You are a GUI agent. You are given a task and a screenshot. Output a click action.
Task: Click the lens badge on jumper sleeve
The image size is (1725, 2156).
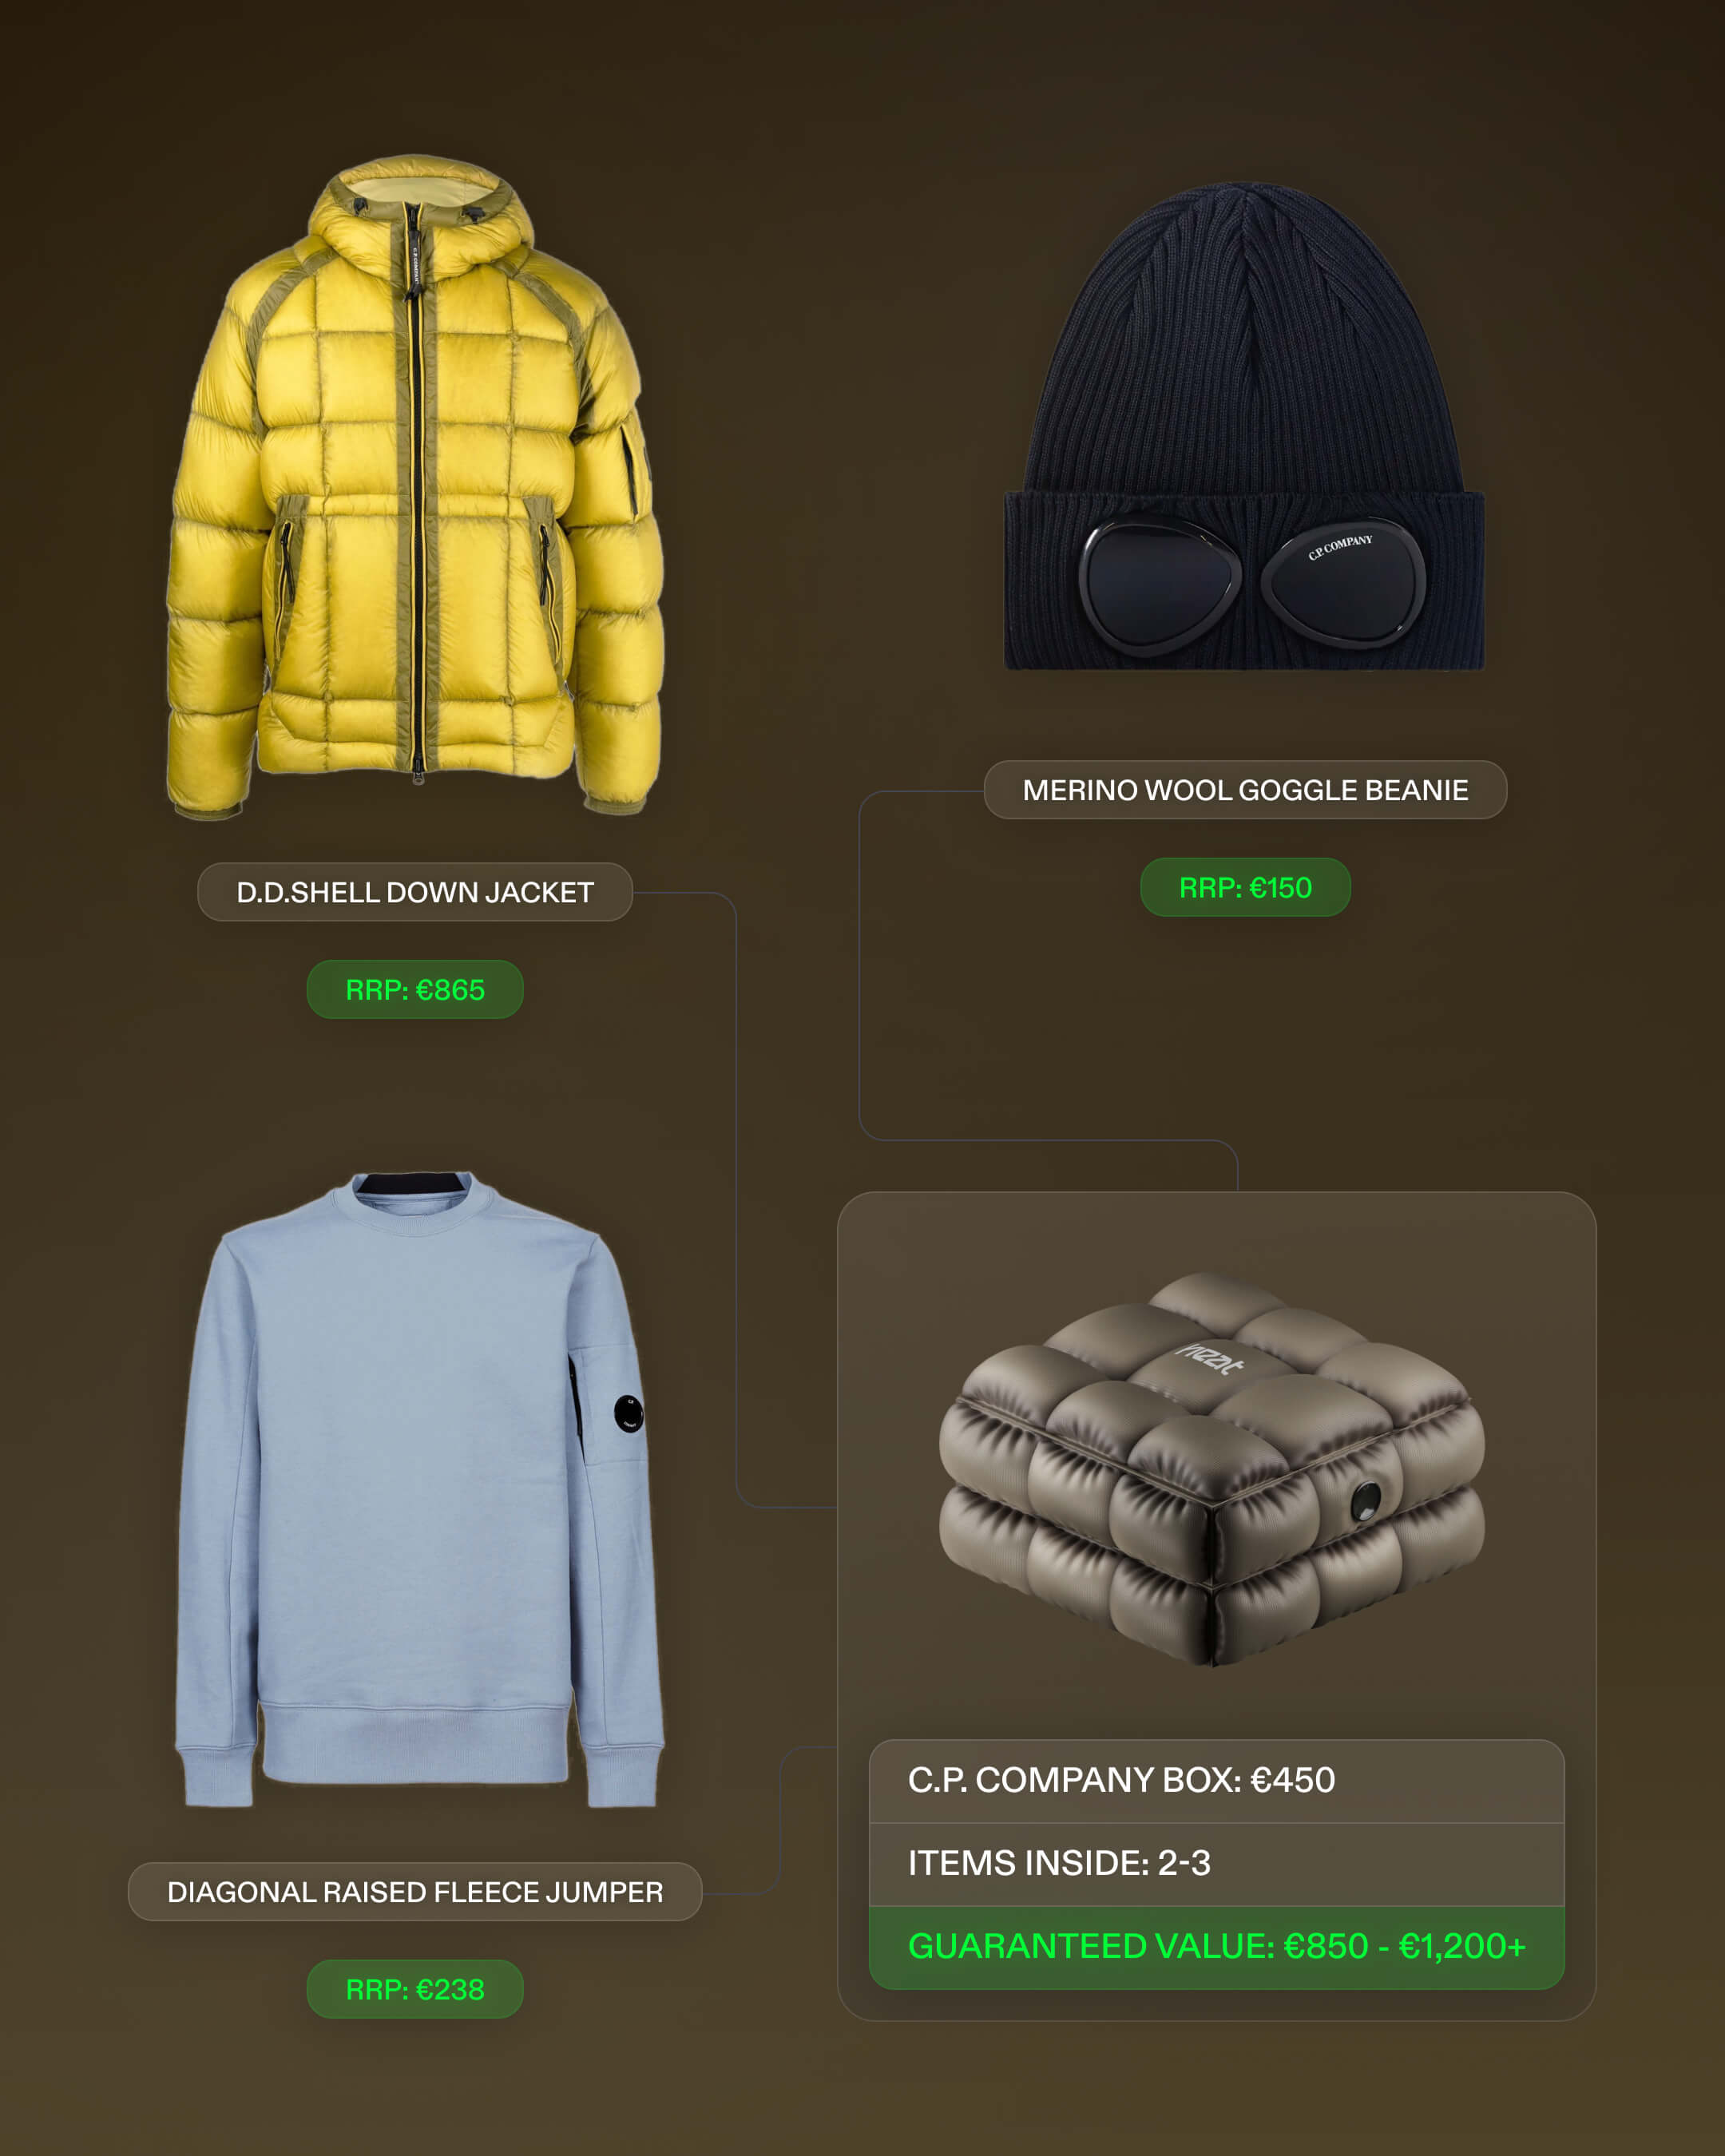pyautogui.click(x=628, y=1413)
